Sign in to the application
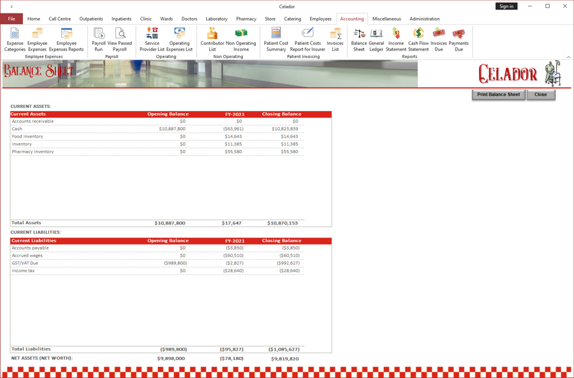This screenshot has height=378, width=574. pyautogui.click(x=506, y=6)
